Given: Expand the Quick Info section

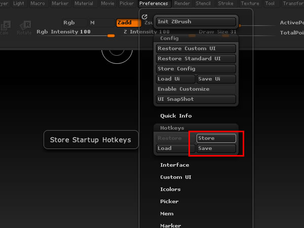Looking at the screenshot, I should [176, 116].
